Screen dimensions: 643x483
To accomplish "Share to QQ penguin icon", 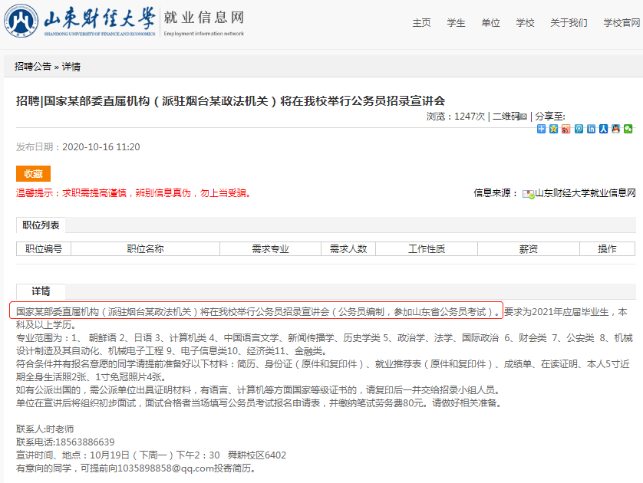I will (615, 129).
